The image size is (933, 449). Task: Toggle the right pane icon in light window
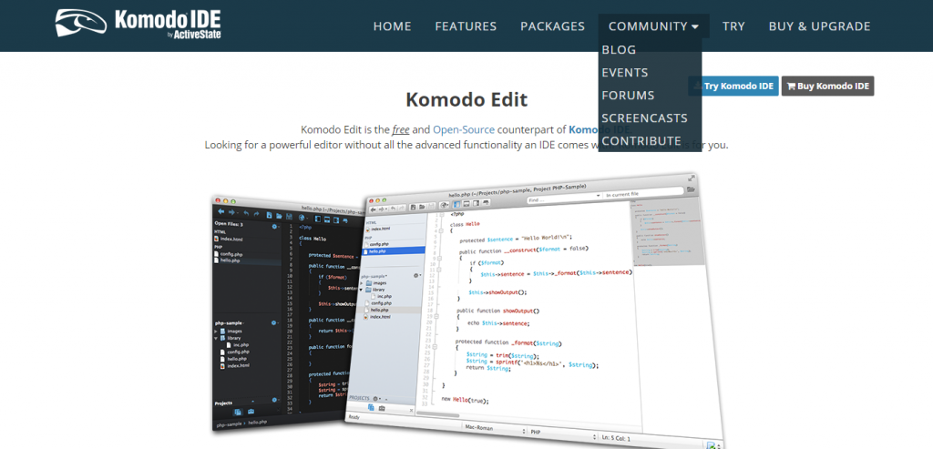(476, 203)
